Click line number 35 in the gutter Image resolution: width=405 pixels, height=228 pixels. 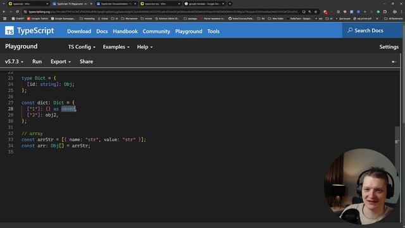point(10,152)
